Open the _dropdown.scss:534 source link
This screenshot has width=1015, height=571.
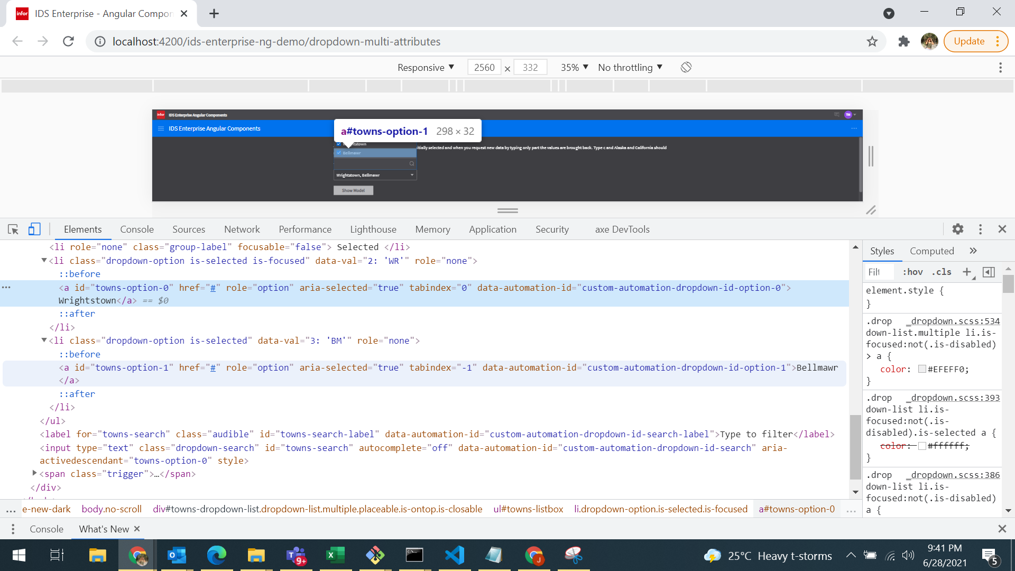[953, 321]
